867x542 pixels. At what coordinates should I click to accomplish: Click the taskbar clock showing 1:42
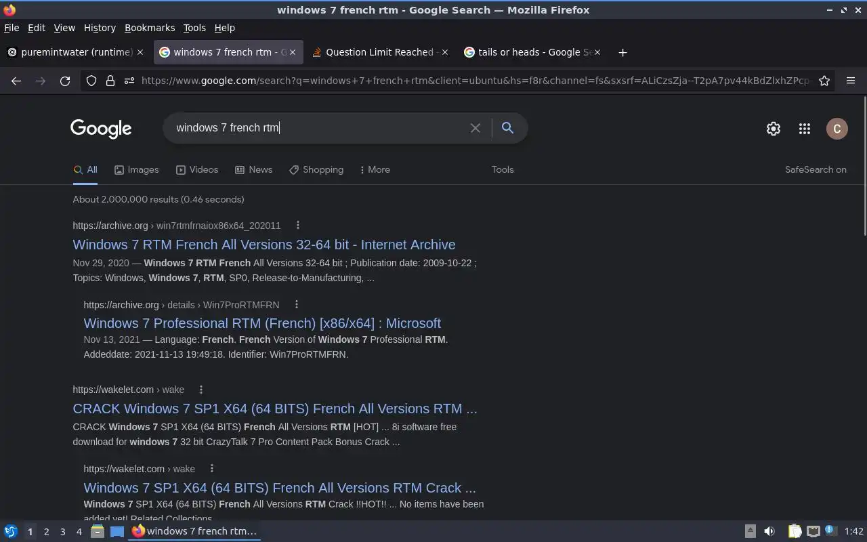click(854, 531)
